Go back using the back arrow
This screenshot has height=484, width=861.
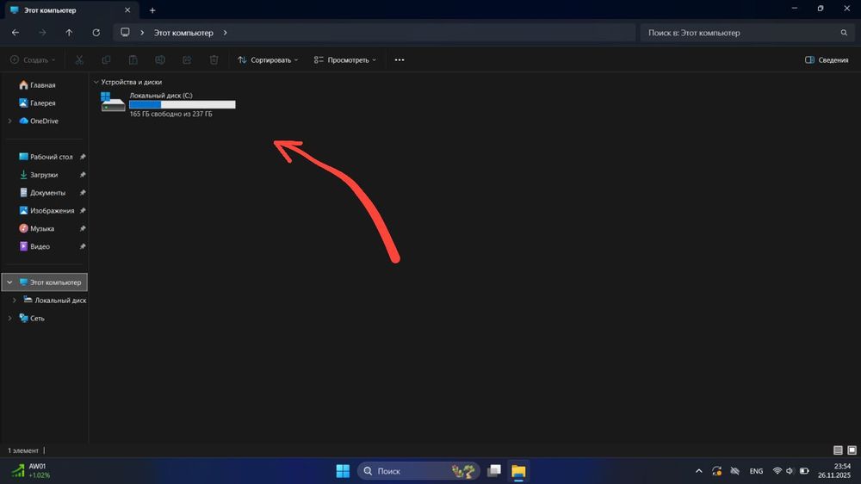click(x=15, y=33)
